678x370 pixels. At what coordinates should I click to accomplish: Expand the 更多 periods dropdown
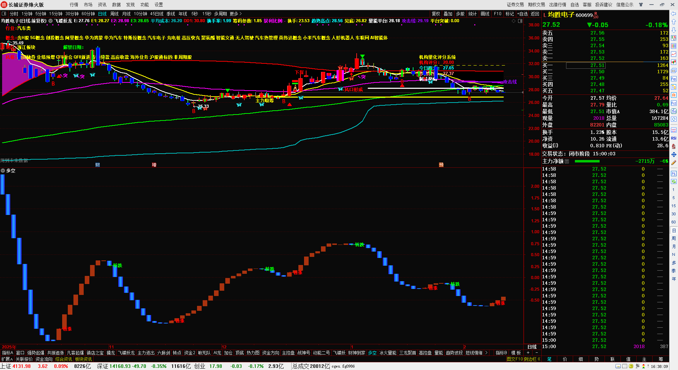click(236, 14)
